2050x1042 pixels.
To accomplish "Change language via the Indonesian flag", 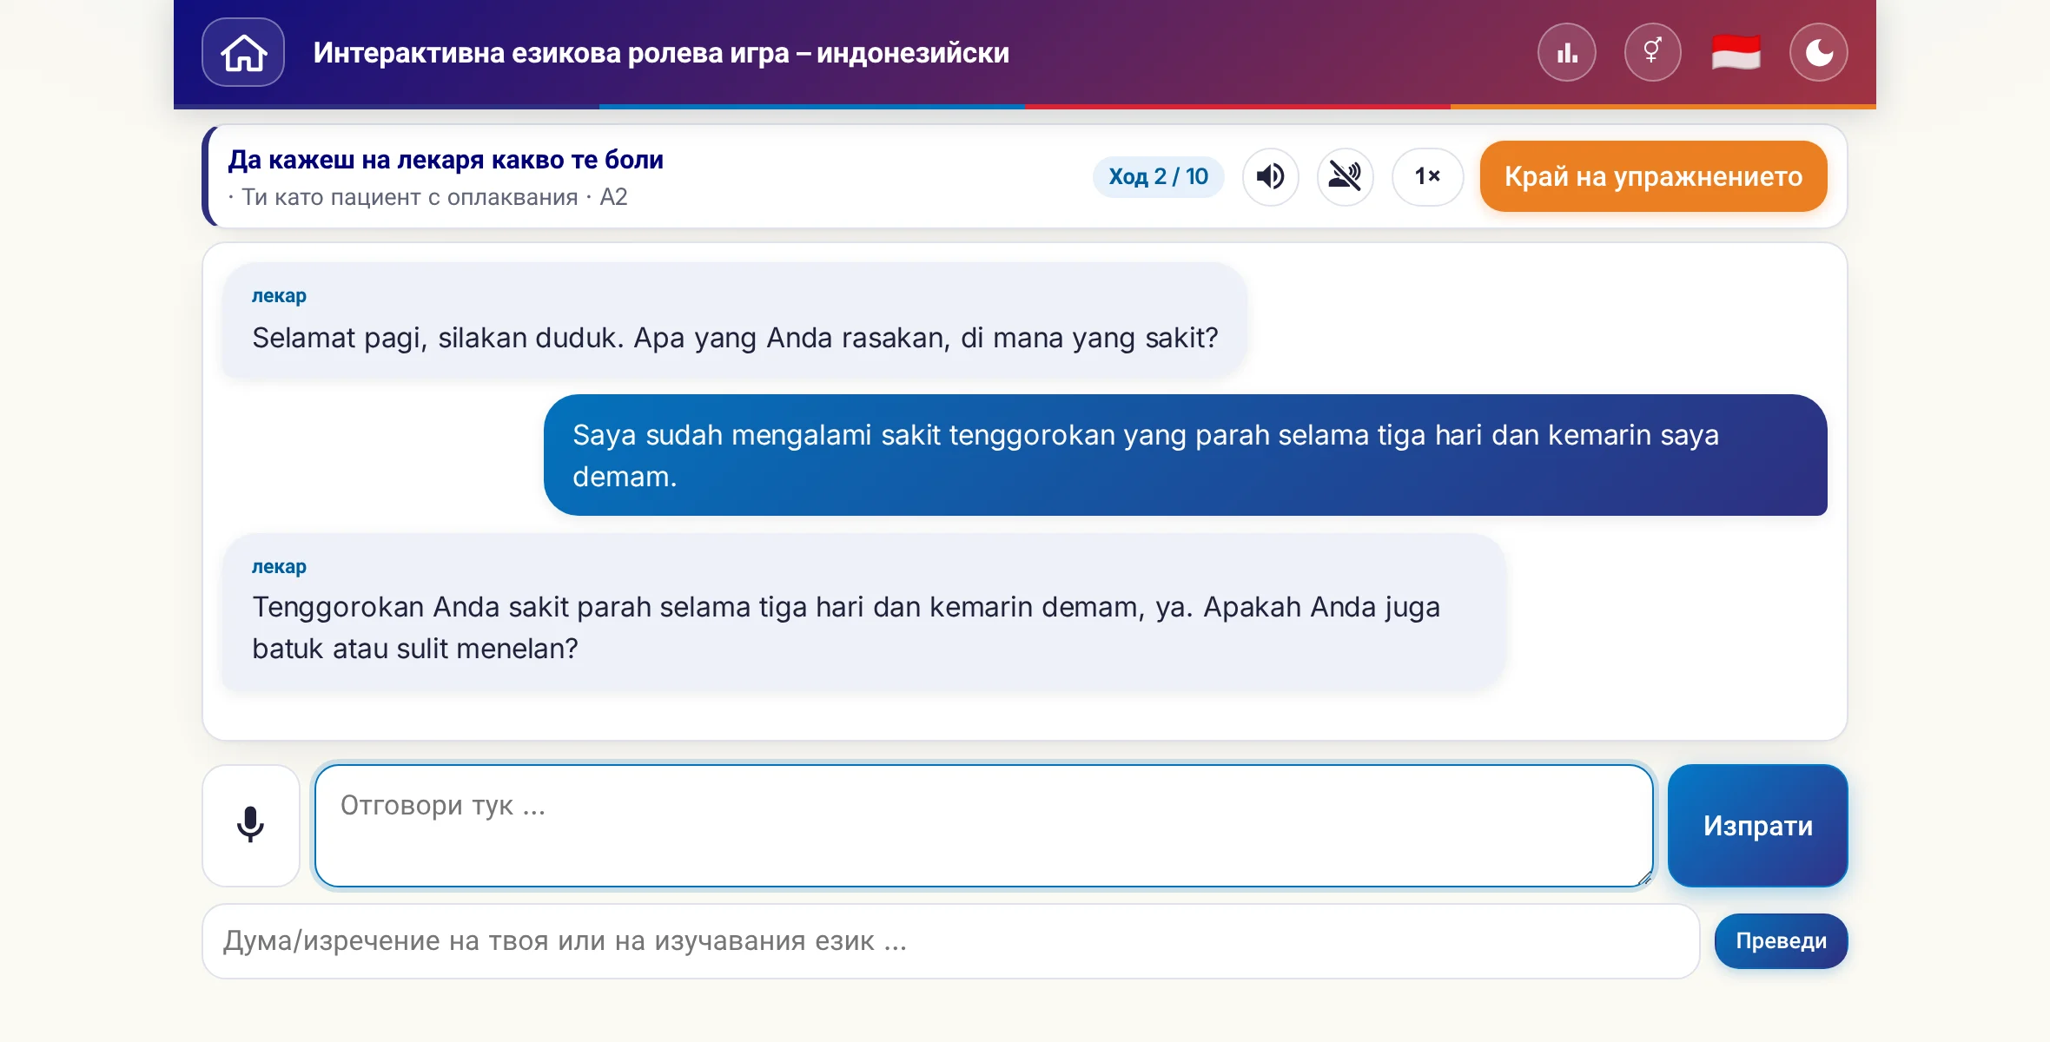I will (x=1736, y=53).
